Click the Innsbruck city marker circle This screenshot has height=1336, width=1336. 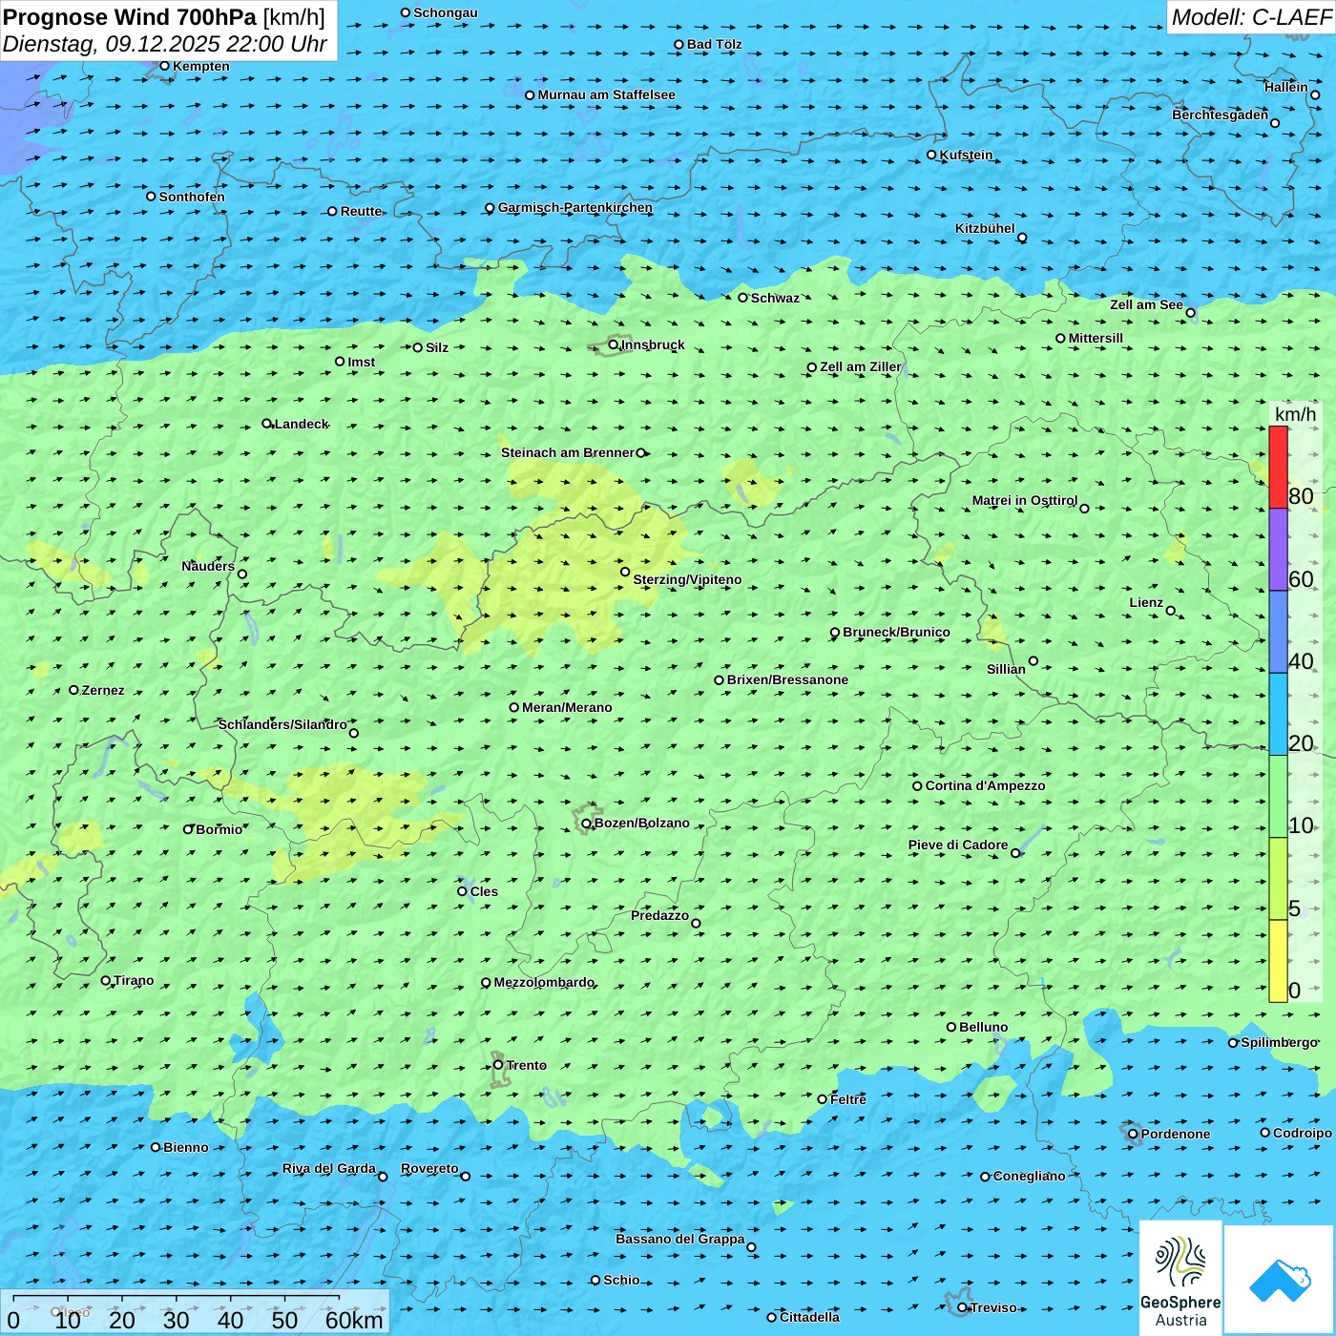tap(614, 344)
